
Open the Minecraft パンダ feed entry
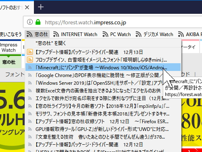(x=103, y=67)
